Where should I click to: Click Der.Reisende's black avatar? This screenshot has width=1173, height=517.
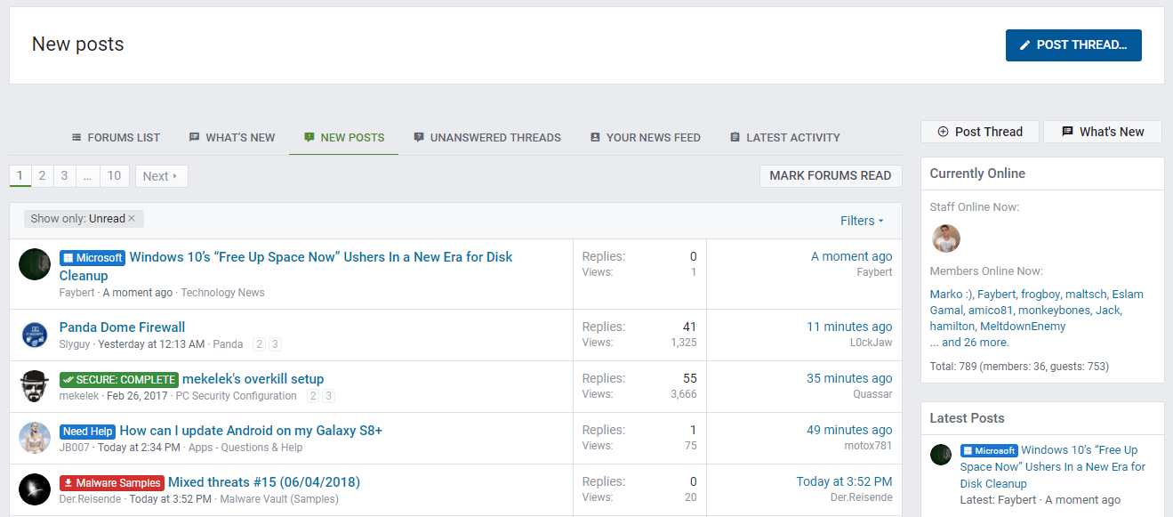[x=35, y=489]
